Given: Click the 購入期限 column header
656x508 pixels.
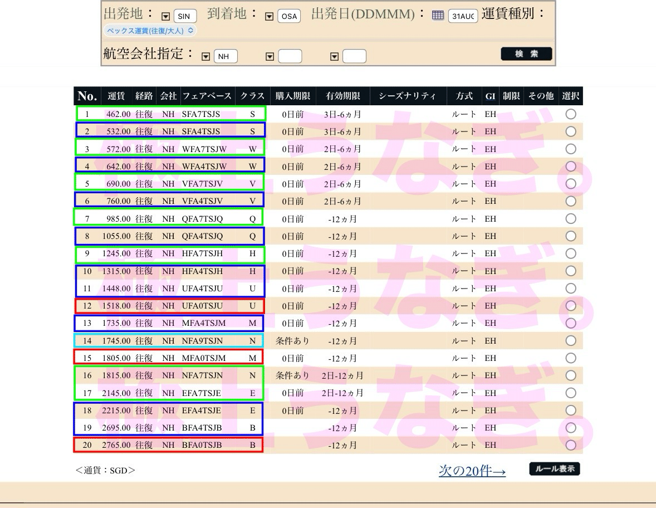Looking at the screenshot, I should point(293,96).
